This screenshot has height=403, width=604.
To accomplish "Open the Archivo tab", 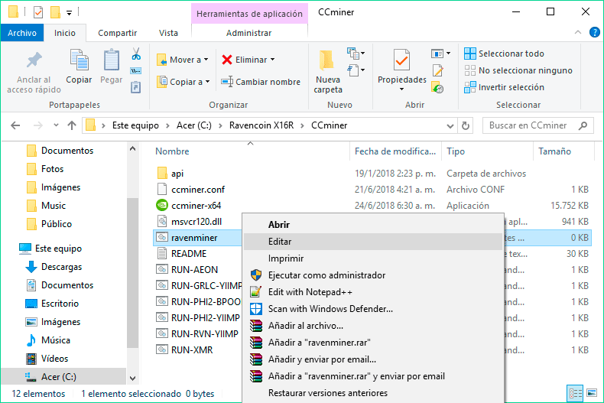I will 22,33.
